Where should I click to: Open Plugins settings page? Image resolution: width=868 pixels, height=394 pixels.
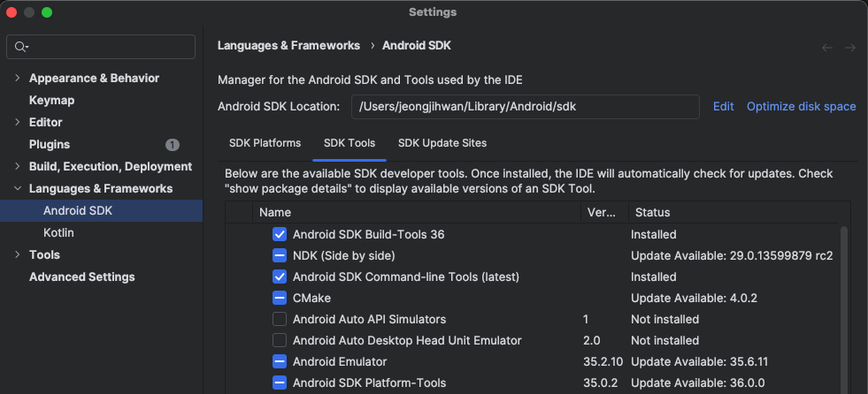click(x=50, y=144)
